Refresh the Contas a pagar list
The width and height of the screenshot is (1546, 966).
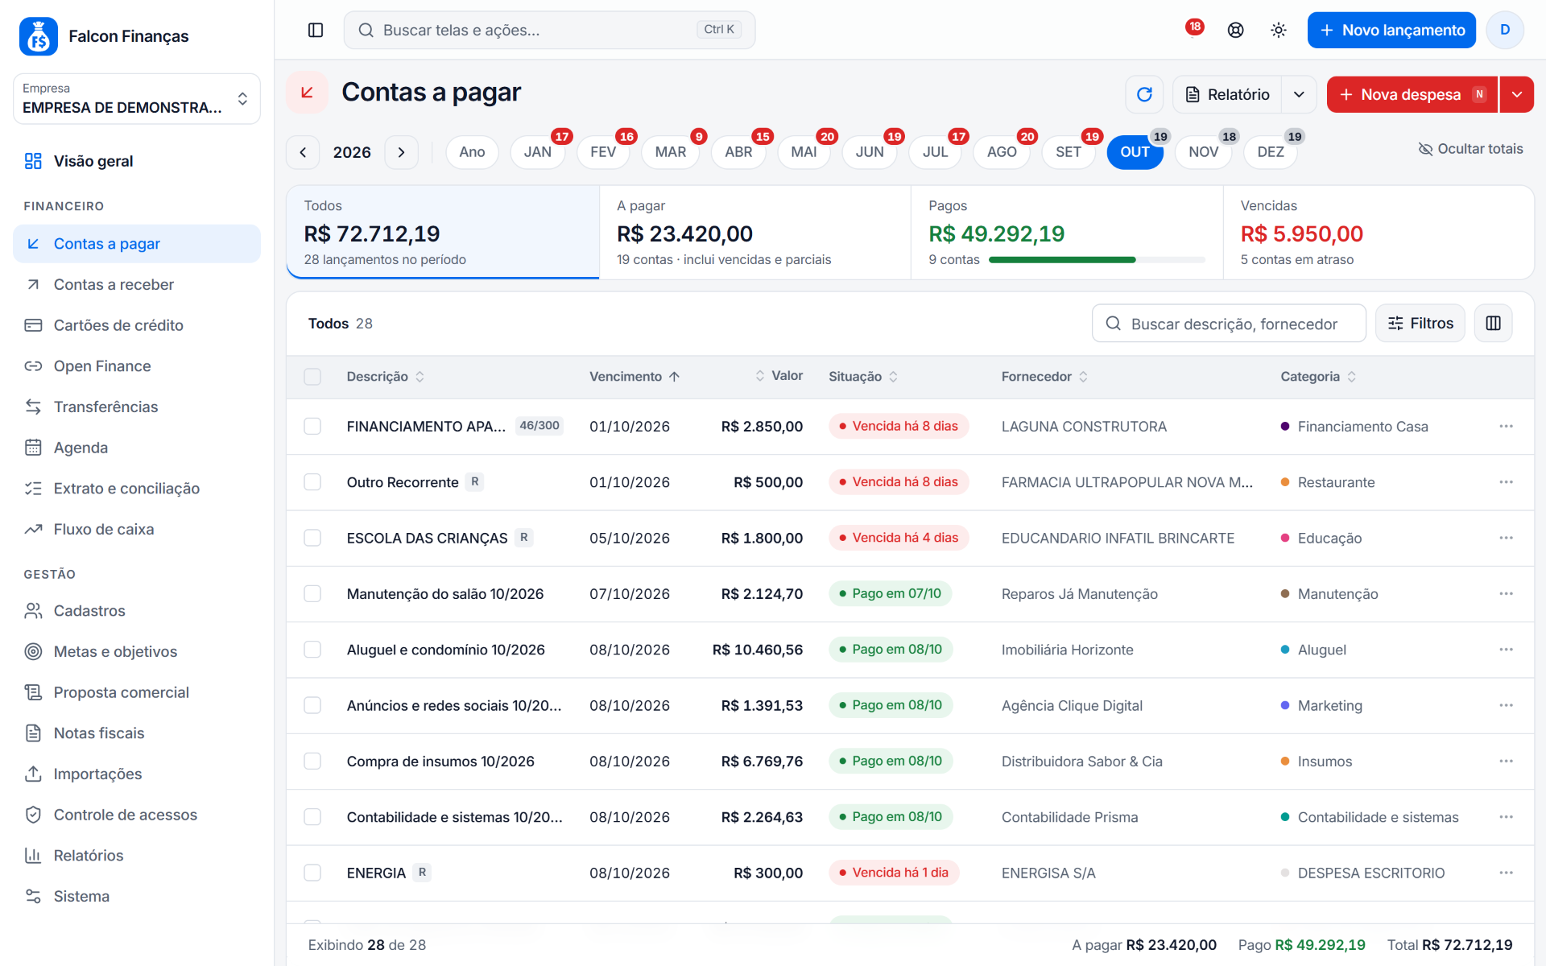tap(1144, 94)
